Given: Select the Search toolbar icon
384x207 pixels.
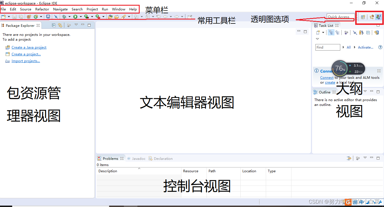Looking at the screenshot, I should coord(56,16).
